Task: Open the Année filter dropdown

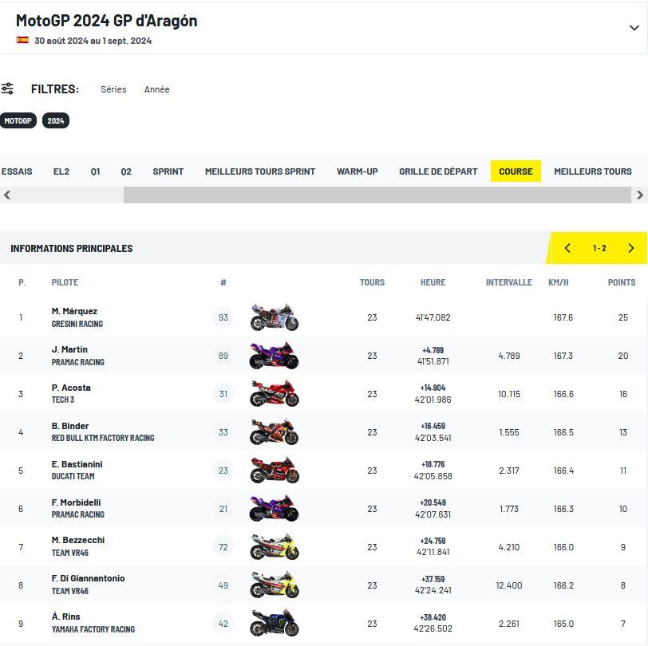Action: pyautogui.click(x=156, y=89)
